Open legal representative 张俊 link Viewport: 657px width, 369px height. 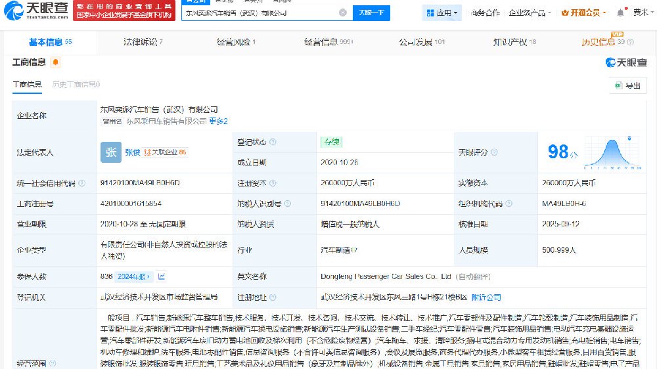click(x=133, y=152)
